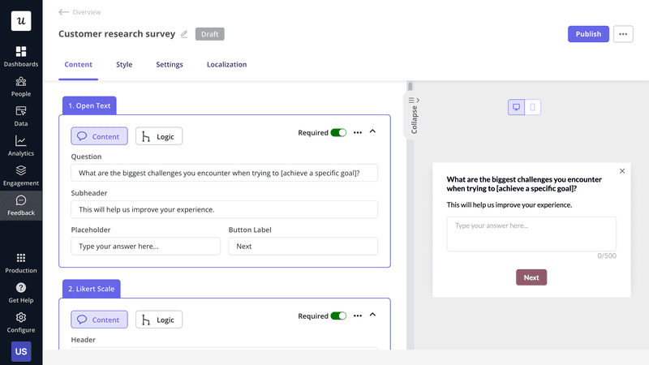Go back to Overview

click(80, 12)
